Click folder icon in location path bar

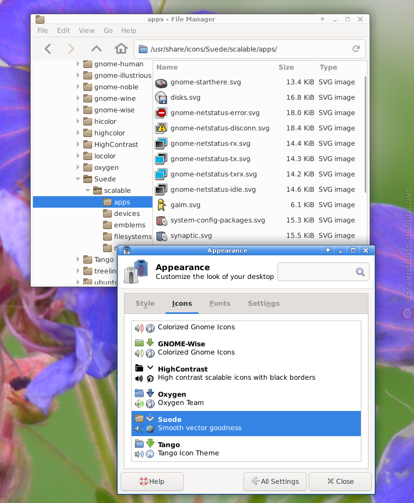143,49
